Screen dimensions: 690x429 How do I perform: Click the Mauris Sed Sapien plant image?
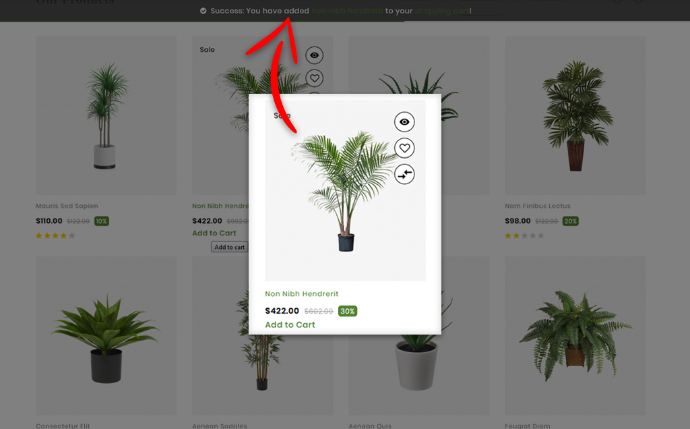(x=106, y=115)
